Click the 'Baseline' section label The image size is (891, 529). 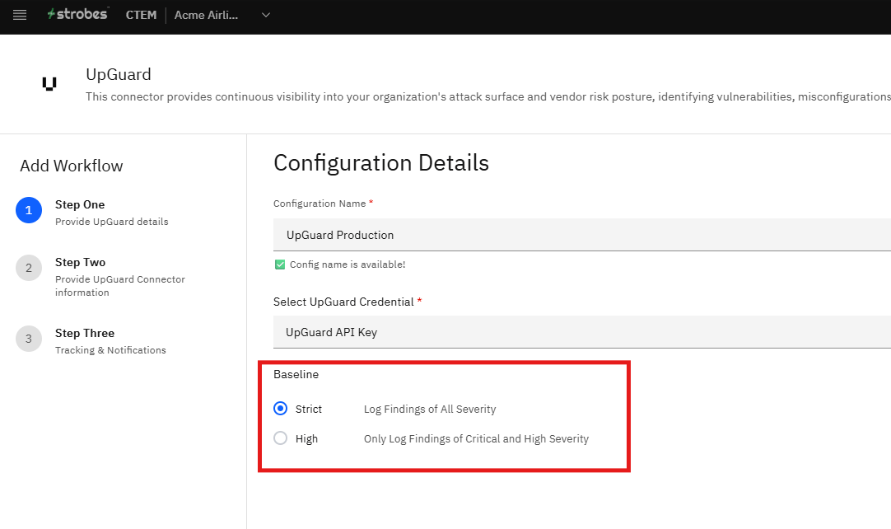pos(296,374)
